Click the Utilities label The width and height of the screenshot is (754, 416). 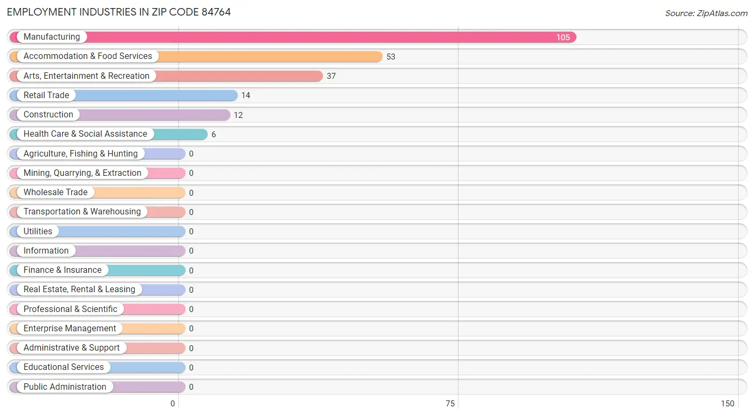pos(38,232)
